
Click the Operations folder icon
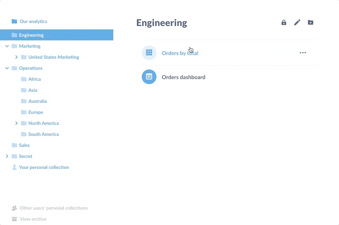(14, 68)
